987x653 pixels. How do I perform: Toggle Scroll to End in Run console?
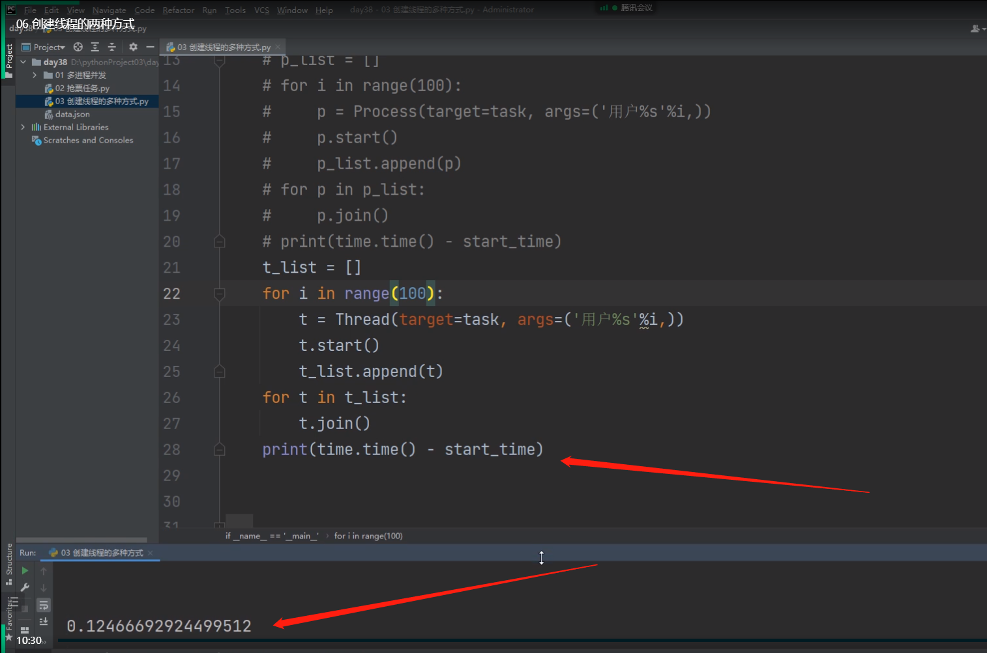pyautogui.click(x=44, y=622)
